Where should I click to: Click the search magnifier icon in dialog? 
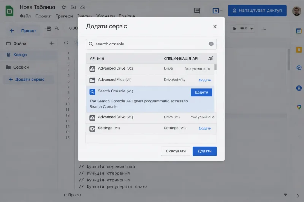pos(91,44)
